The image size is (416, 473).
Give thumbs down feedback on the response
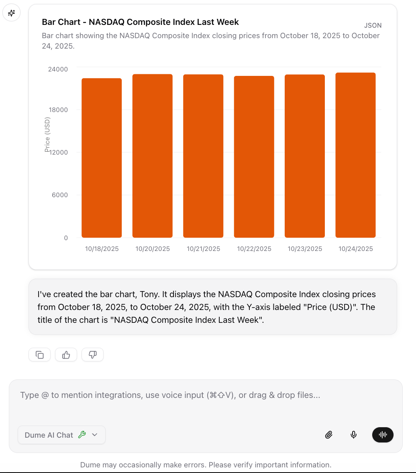click(x=92, y=355)
